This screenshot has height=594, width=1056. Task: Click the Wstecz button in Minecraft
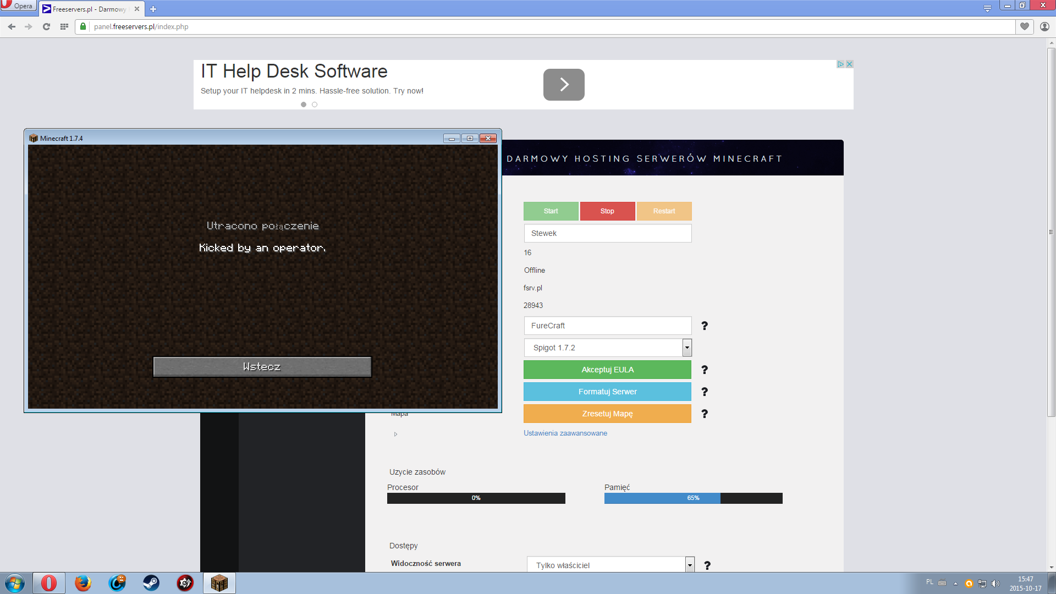262,367
